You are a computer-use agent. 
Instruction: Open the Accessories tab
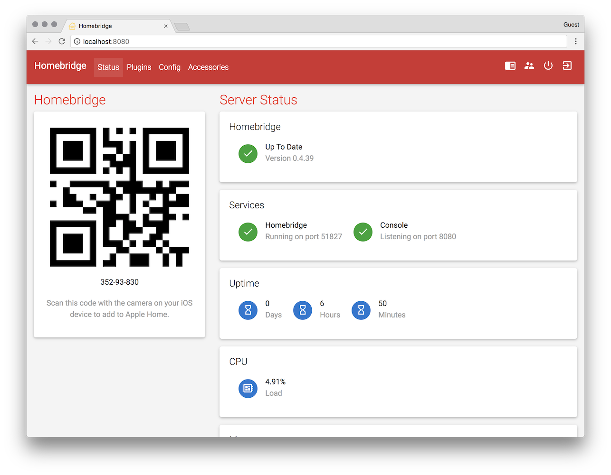tap(208, 67)
